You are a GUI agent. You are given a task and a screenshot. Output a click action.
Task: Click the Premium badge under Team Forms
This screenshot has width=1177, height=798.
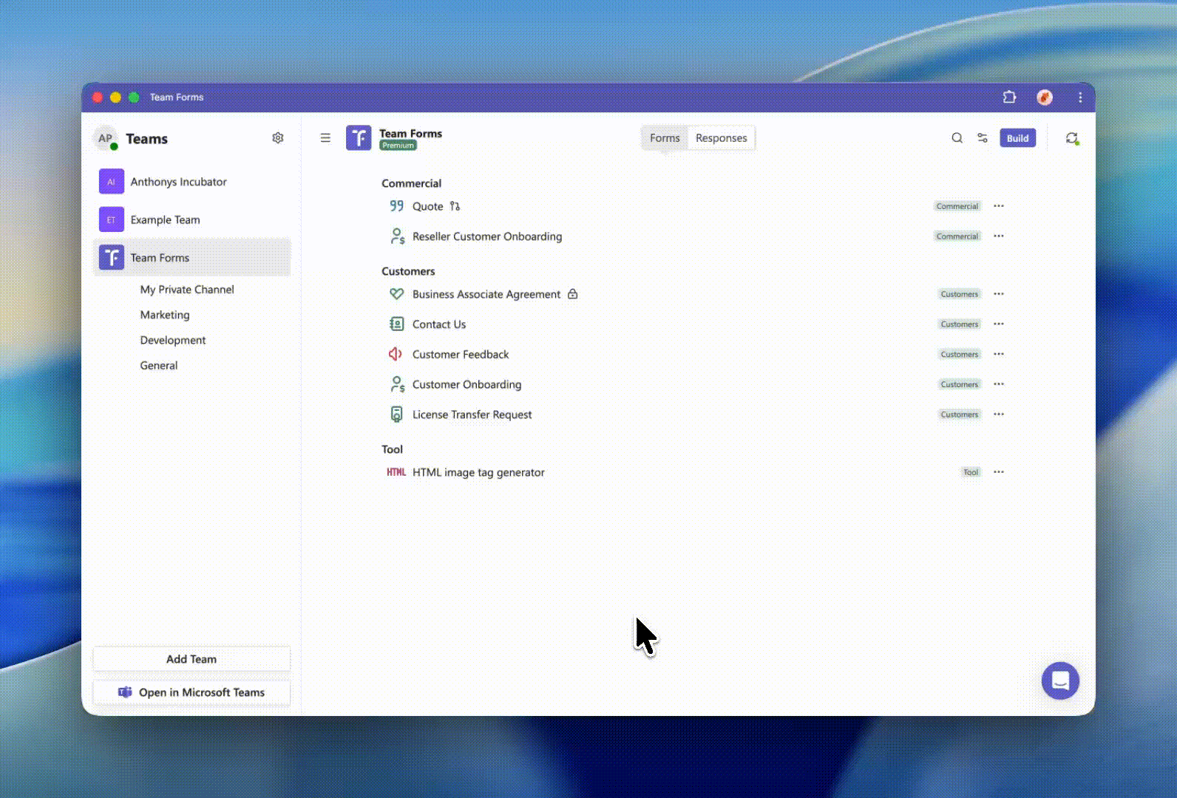(x=398, y=146)
